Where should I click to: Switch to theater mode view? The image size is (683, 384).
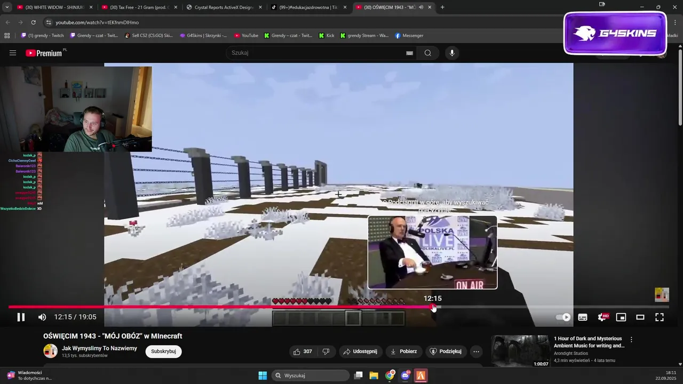click(x=640, y=317)
